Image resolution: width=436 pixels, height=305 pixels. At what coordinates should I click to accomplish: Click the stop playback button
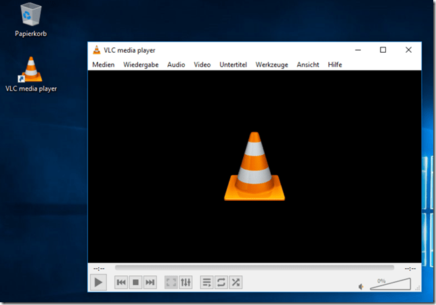135,282
